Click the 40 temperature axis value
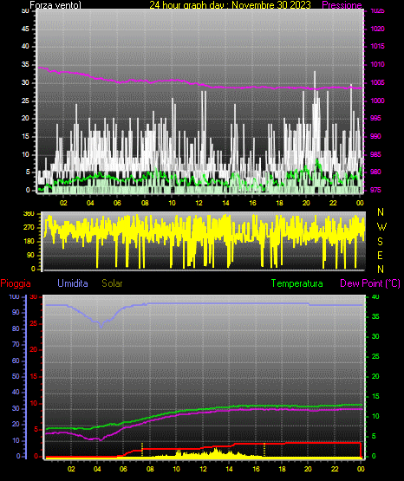The height and width of the screenshot is (481, 404). point(375,296)
